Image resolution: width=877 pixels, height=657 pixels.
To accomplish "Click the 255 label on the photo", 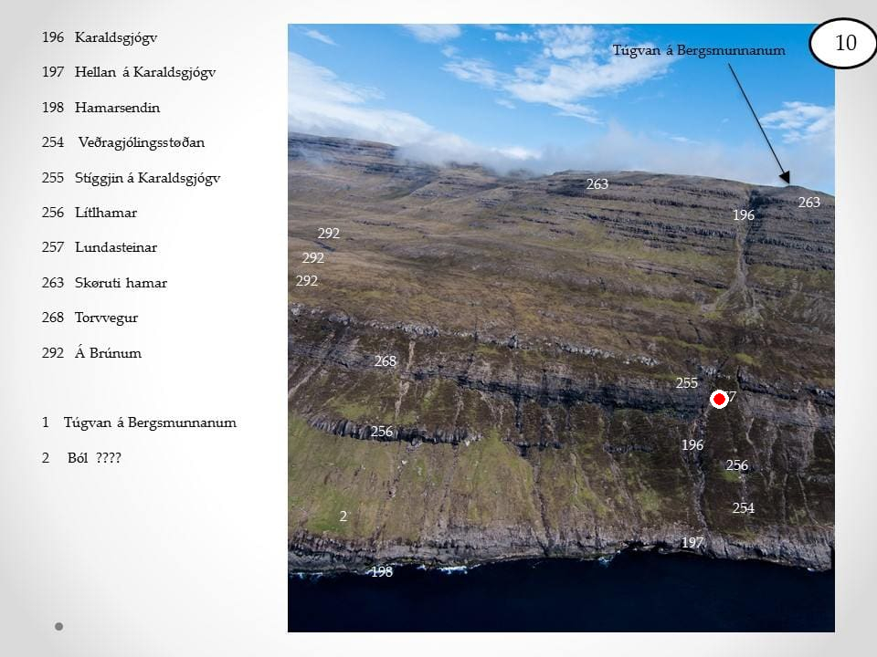I will 687,383.
